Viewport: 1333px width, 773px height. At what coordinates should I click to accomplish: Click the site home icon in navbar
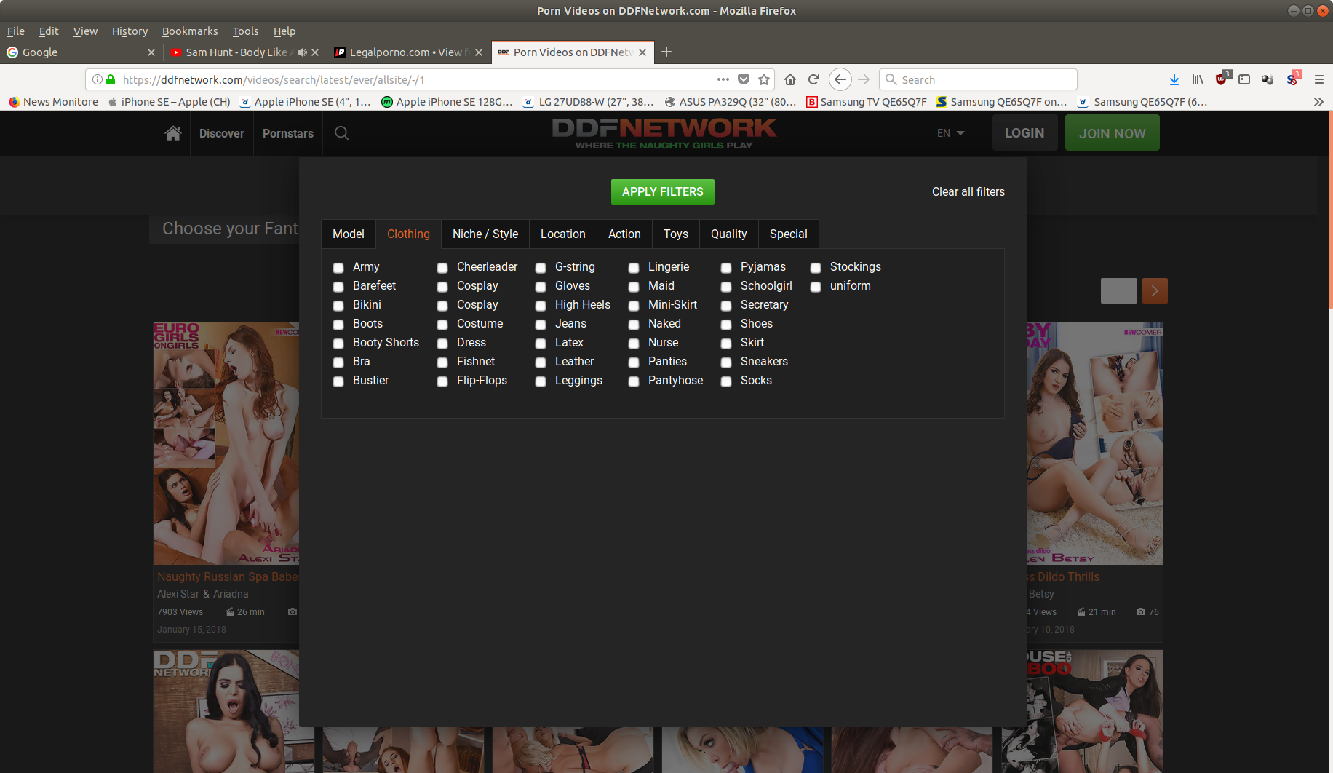pyautogui.click(x=172, y=133)
